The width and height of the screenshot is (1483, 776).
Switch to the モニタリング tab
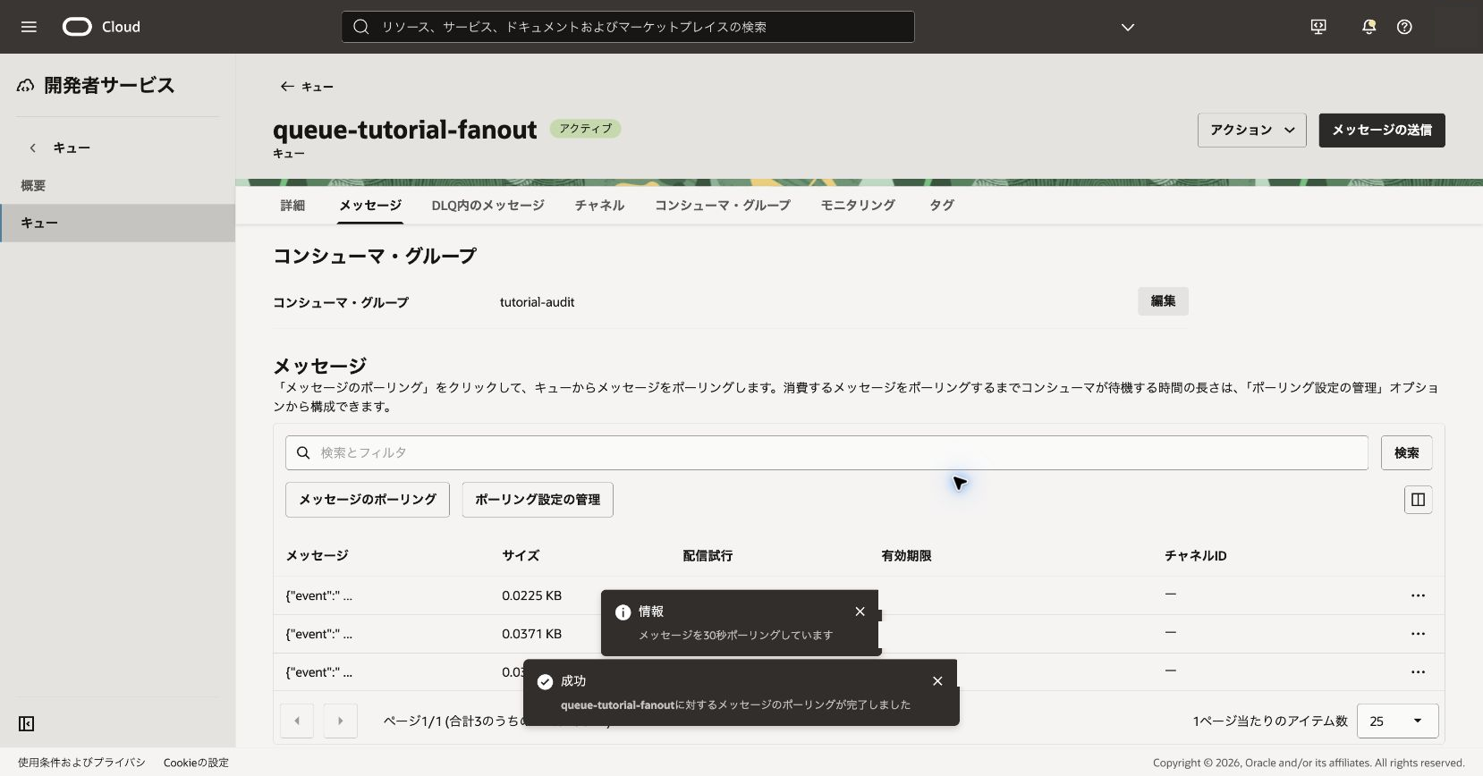858,205
